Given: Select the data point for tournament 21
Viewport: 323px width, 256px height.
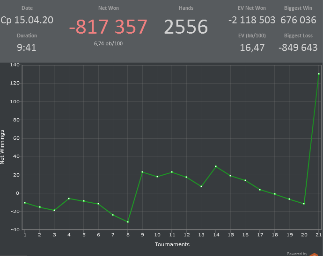Looking at the screenshot, I should [319, 74].
